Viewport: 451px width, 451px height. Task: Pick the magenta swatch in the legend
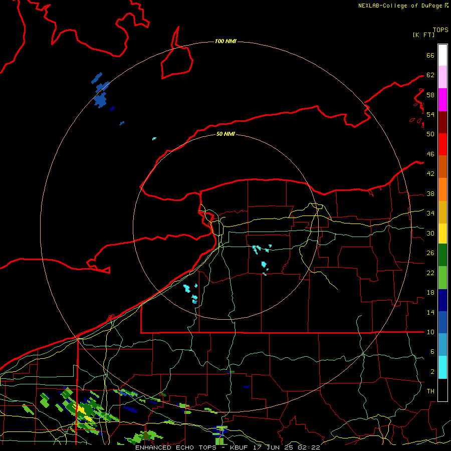coord(442,100)
